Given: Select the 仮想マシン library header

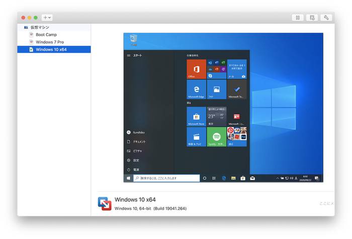Looking at the screenshot, I should [x=54, y=27].
